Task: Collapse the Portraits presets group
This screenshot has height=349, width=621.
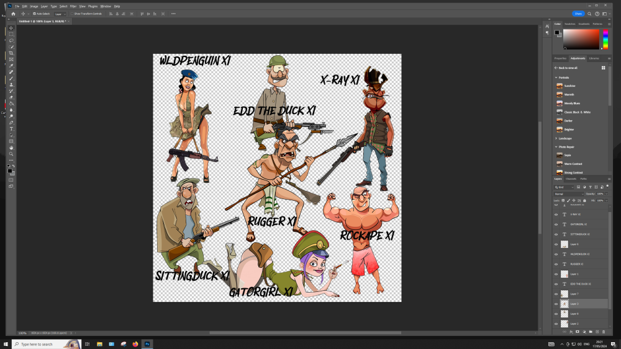Action: 556,77
